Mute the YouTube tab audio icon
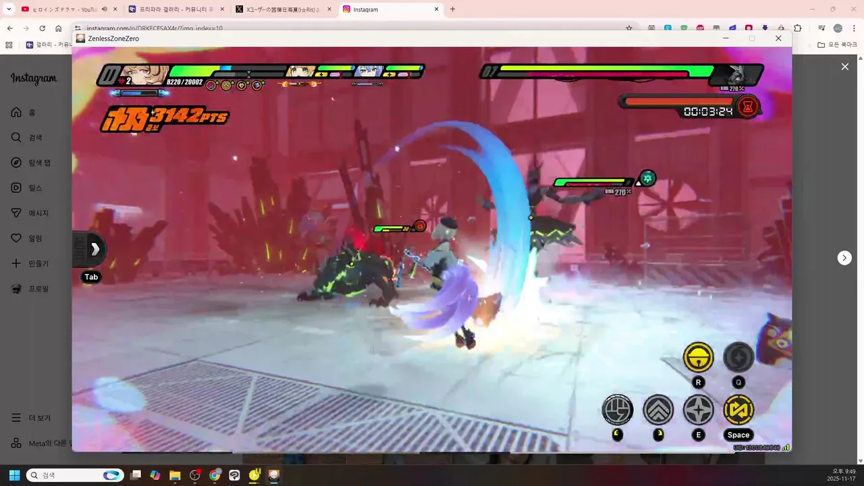The height and width of the screenshot is (486, 864). point(105,9)
